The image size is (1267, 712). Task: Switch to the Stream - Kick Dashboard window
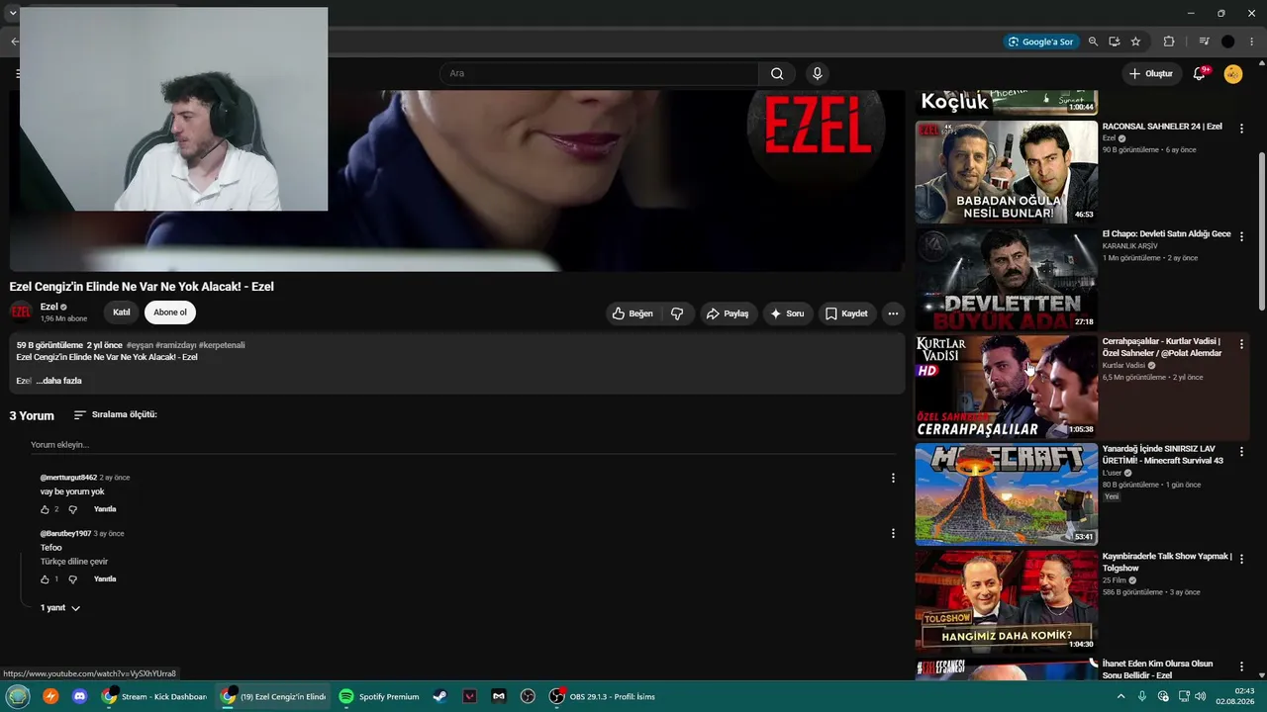tap(154, 696)
